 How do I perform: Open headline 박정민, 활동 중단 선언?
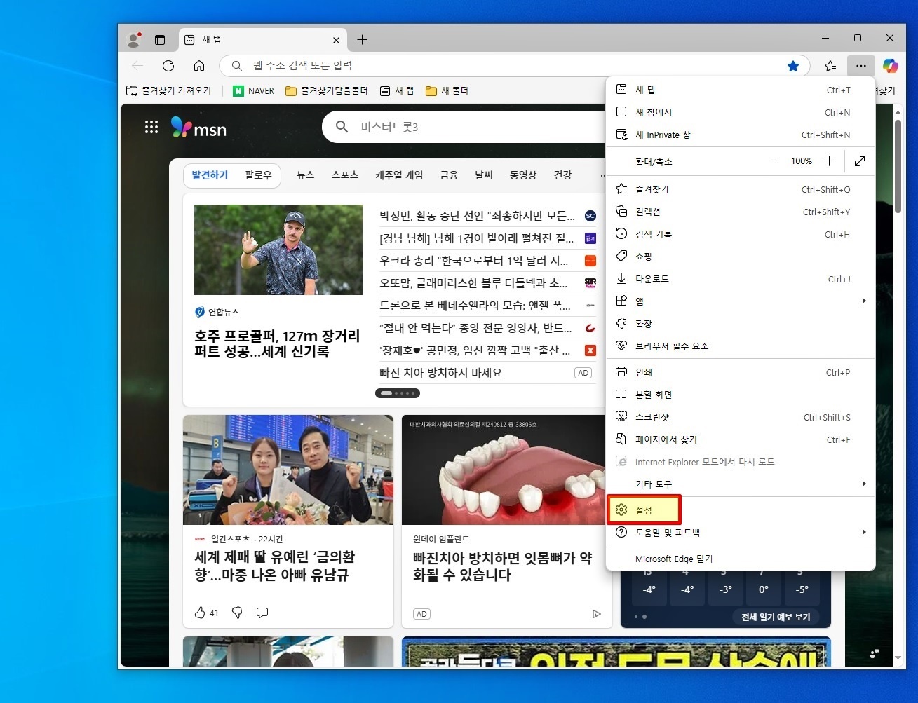(x=477, y=216)
